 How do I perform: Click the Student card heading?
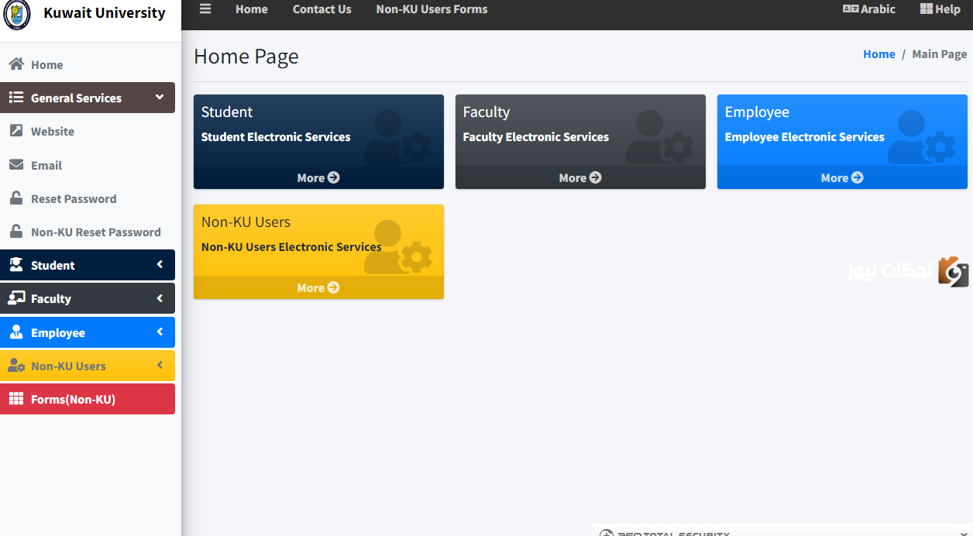click(x=227, y=112)
